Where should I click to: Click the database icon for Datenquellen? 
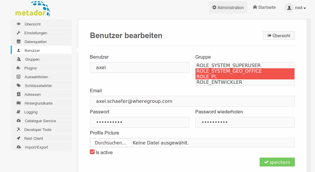click(x=18, y=41)
